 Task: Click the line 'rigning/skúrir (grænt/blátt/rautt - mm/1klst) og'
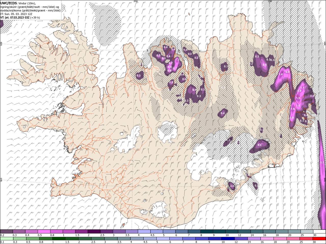coord(30,7)
